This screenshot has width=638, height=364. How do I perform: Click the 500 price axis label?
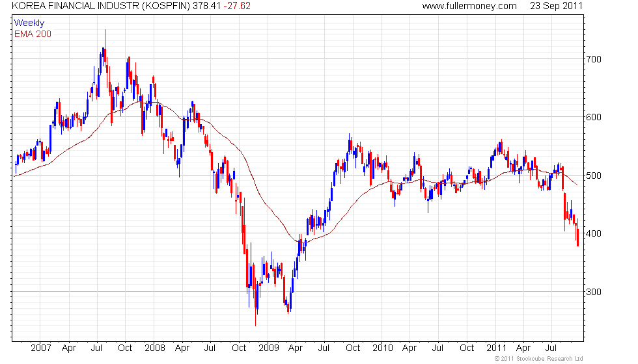point(594,175)
